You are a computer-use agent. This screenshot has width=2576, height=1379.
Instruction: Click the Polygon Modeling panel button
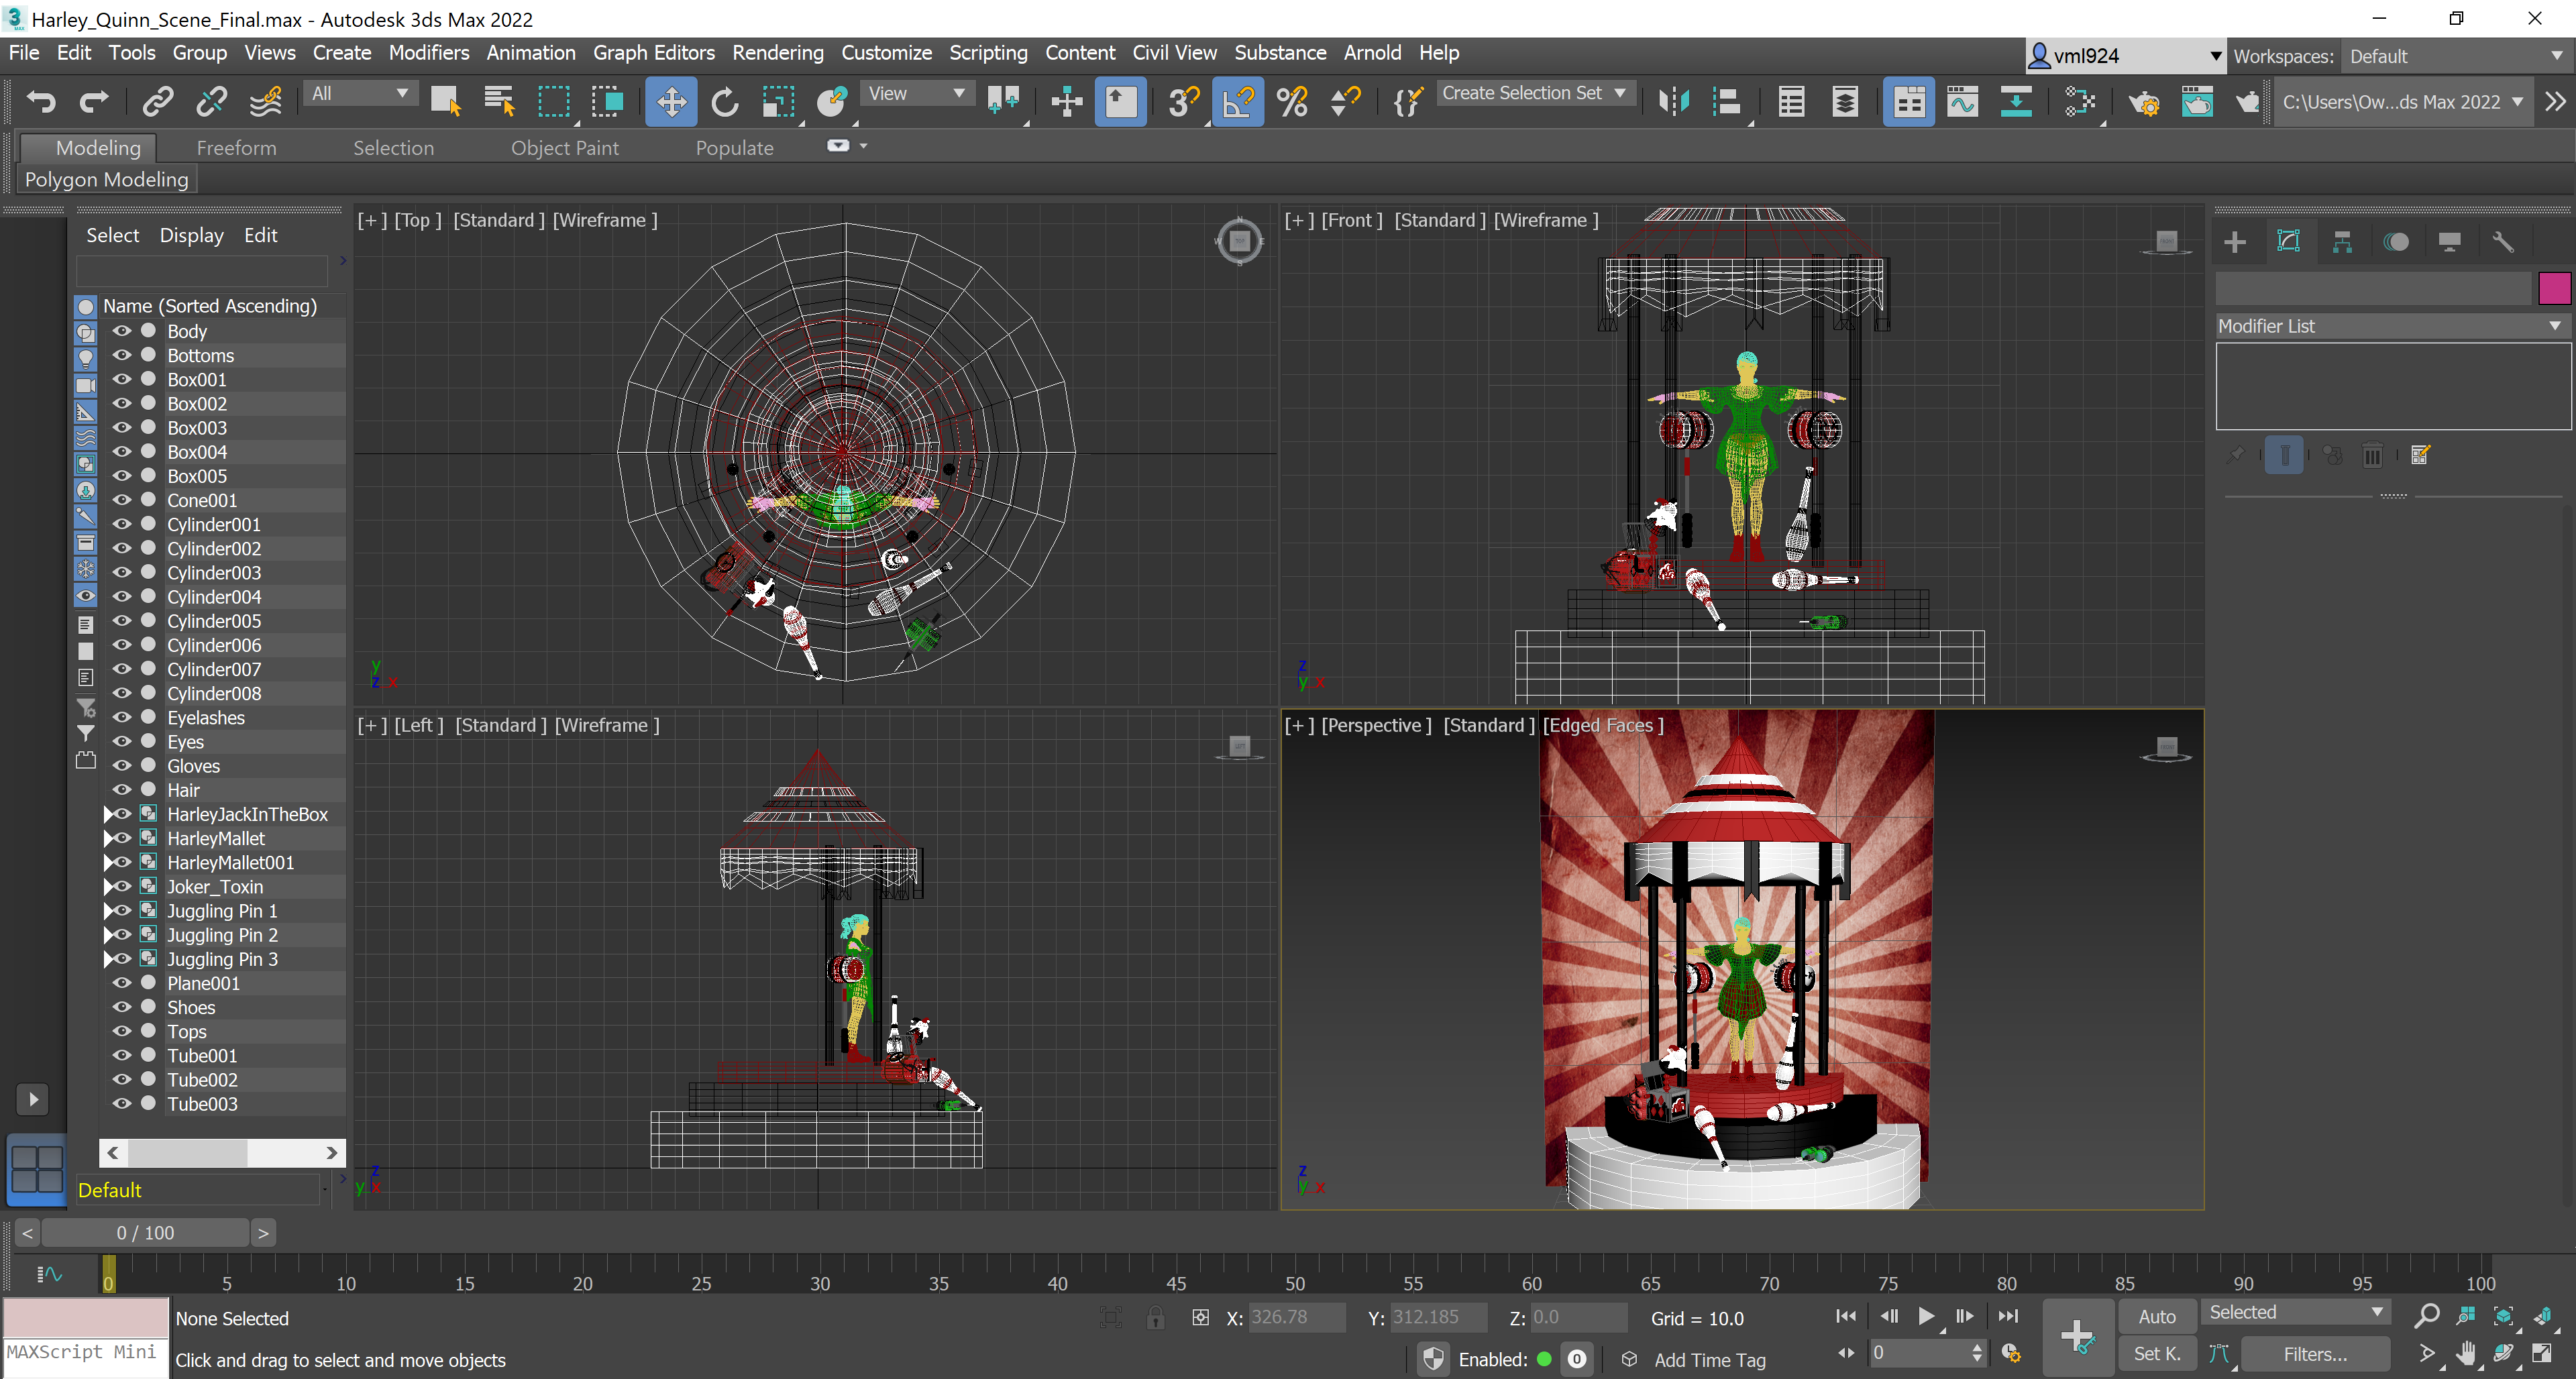tap(107, 180)
